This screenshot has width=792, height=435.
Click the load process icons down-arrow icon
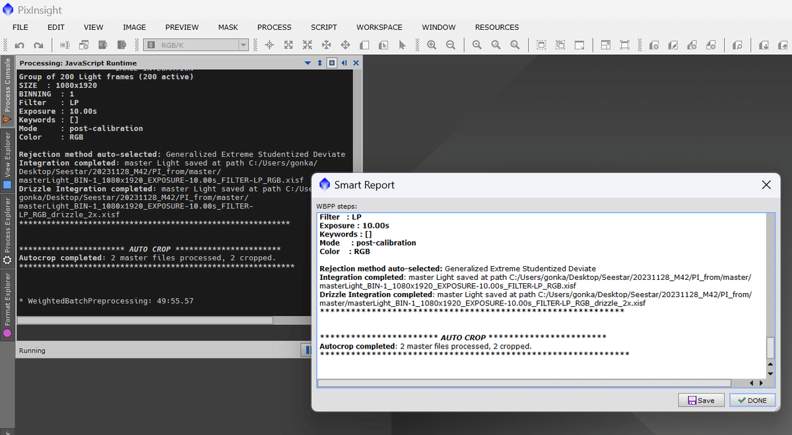click(x=763, y=45)
